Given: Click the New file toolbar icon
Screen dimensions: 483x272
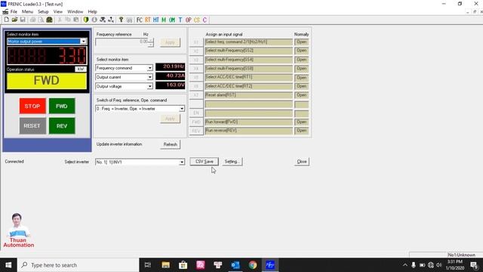Looking at the screenshot, I should [7, 20].
